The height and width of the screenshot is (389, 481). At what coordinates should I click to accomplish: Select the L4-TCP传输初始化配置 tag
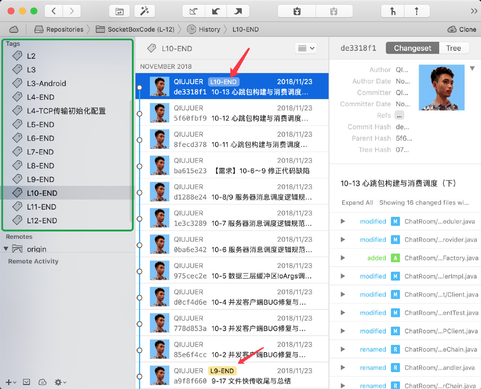point(67,111)
